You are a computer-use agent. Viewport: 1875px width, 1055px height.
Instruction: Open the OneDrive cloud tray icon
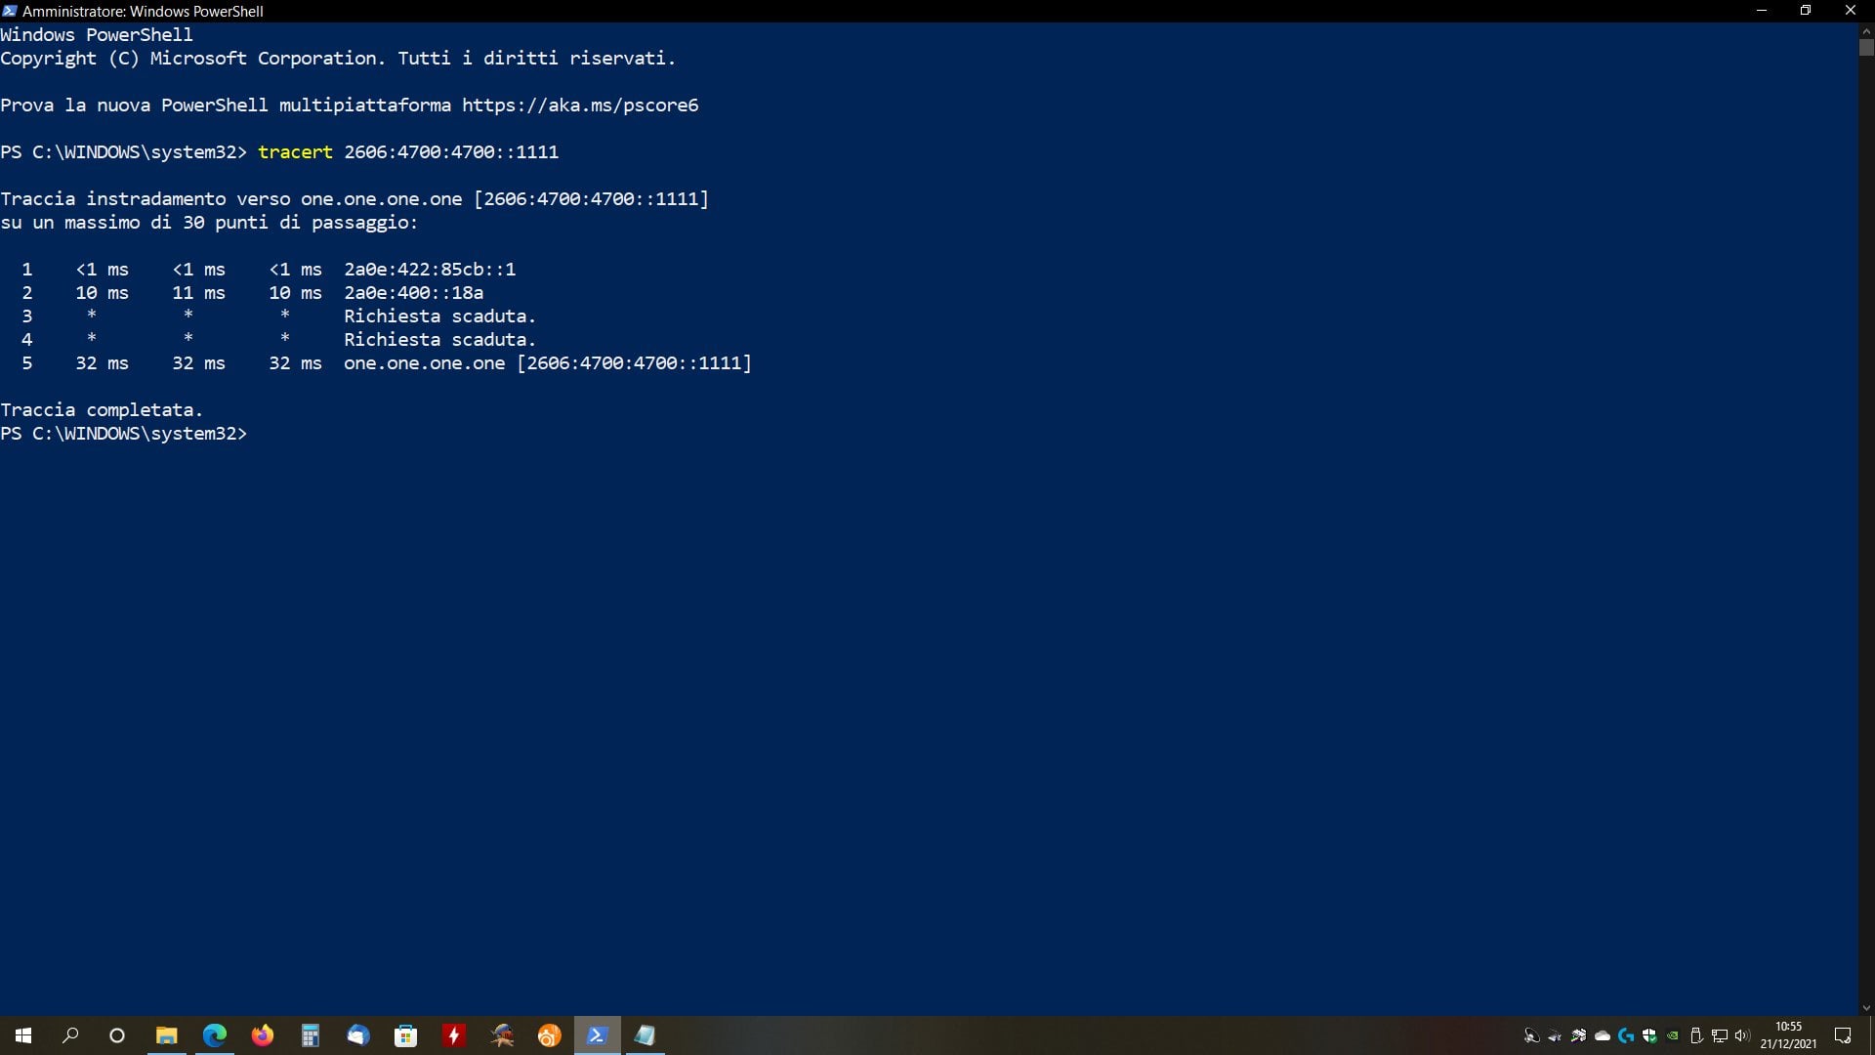1603,1035
